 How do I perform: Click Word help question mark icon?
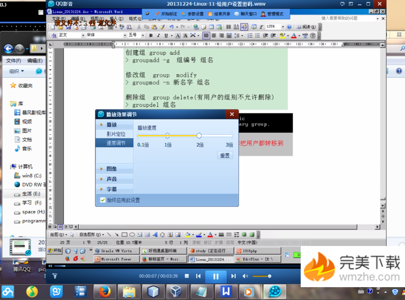pos(289,27)
